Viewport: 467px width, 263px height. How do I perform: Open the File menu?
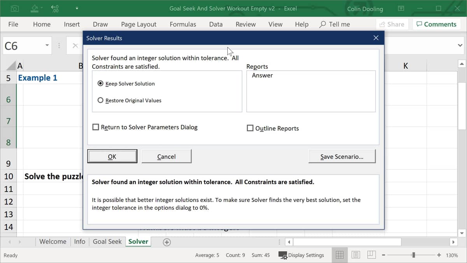tap(13, 24)
